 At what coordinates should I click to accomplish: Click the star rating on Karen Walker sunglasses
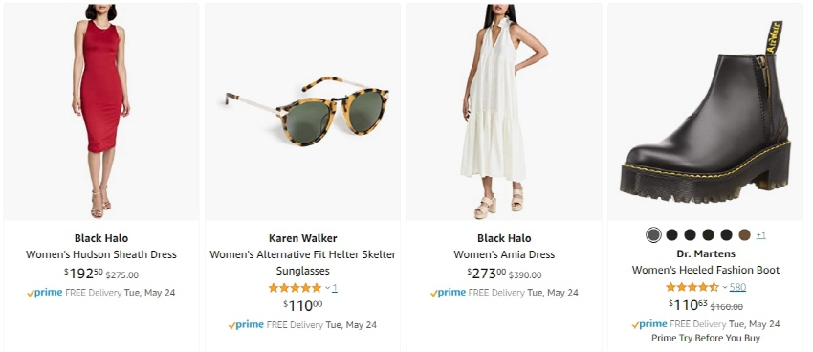pos(295,288)
